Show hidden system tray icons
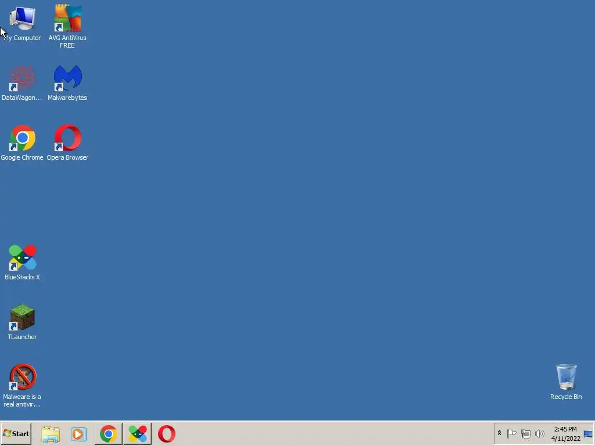Screen dimensions: 595x446 [499, 433]
